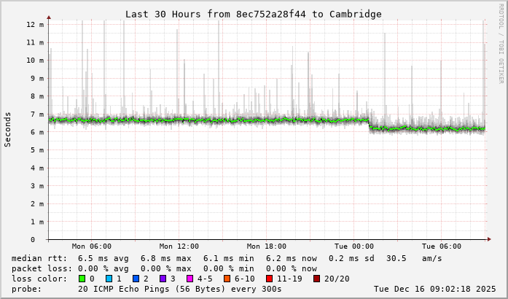This screenshot has width=508, height=299.
Task: Select the blue swatch labeled 2
Action: [136, 279]
